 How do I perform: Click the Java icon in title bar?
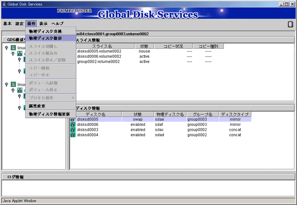pos(4,4)
